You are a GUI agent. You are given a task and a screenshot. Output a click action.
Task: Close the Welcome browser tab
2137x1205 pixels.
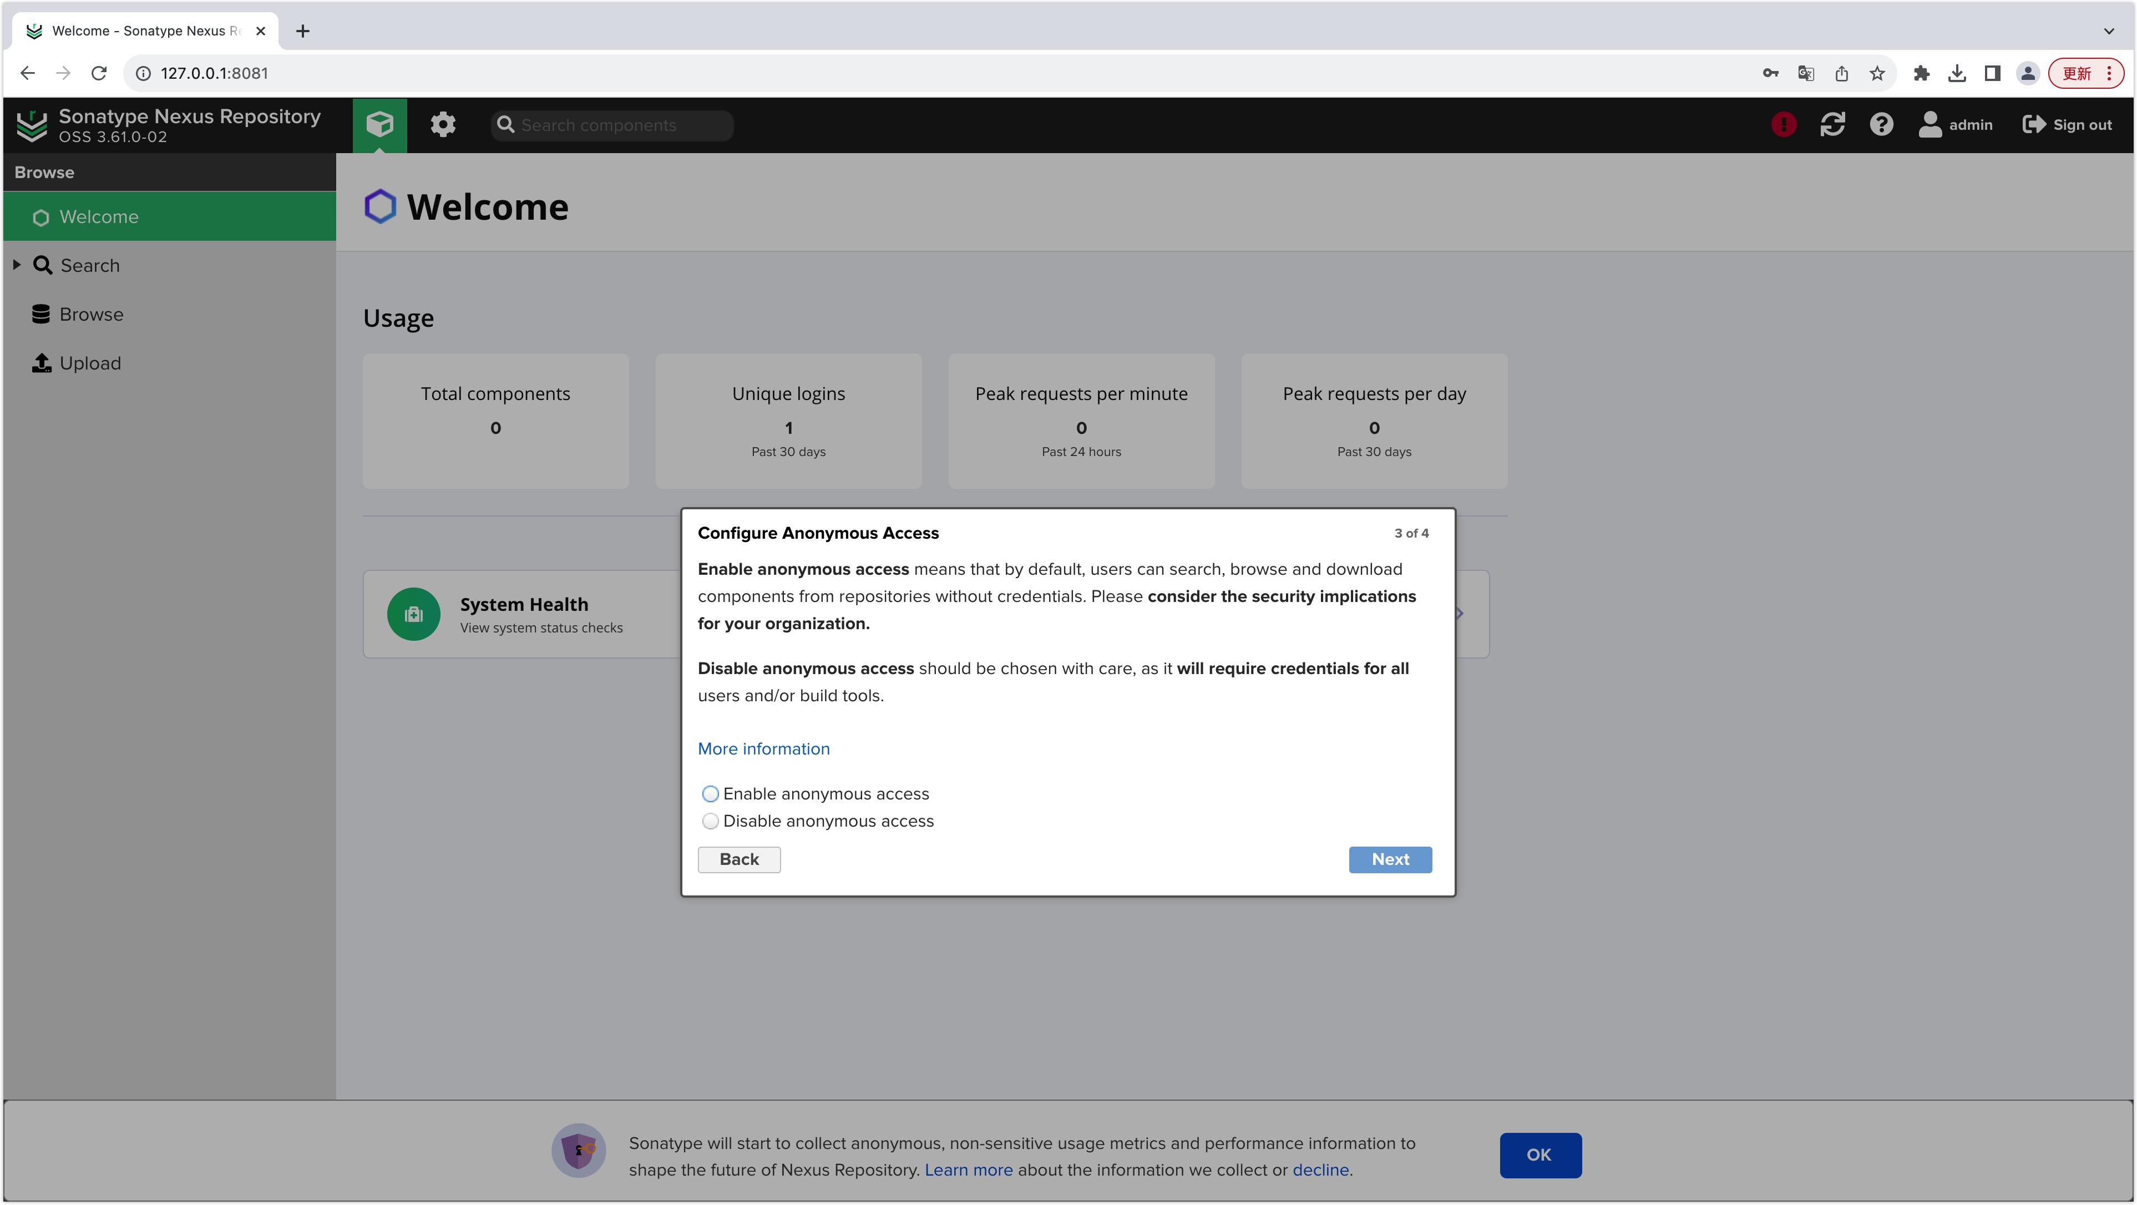tap(261, 31)
